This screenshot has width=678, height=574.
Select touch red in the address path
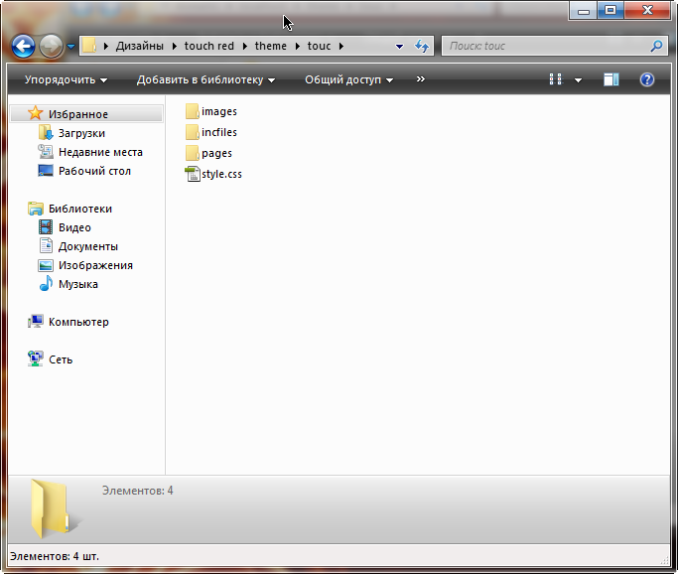208,46
